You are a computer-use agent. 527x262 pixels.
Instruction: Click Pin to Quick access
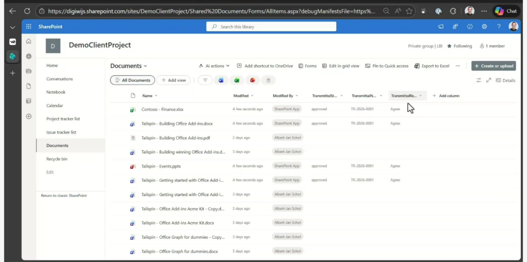pos(387,66)
